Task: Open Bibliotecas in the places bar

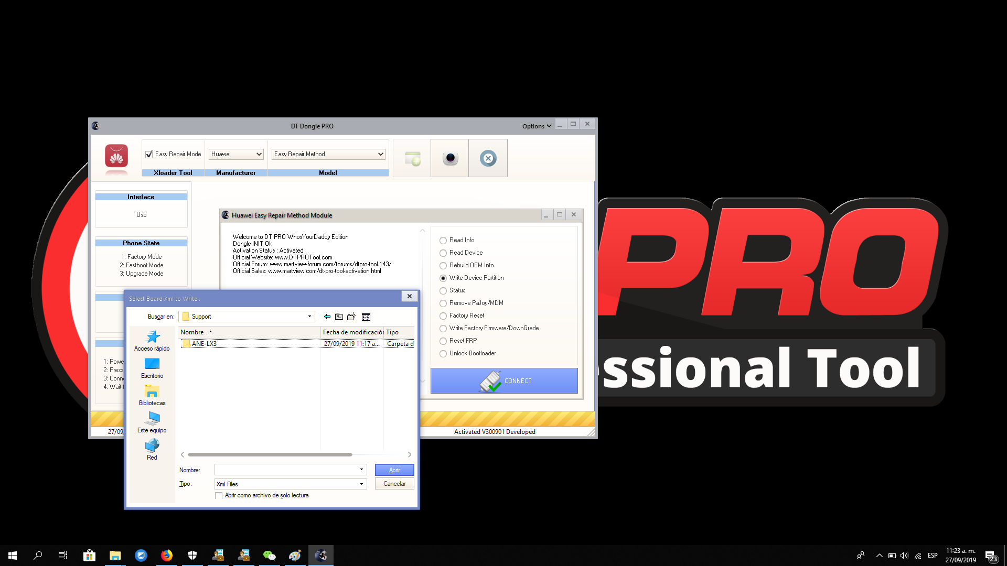Action: click(x=152, y=396)
